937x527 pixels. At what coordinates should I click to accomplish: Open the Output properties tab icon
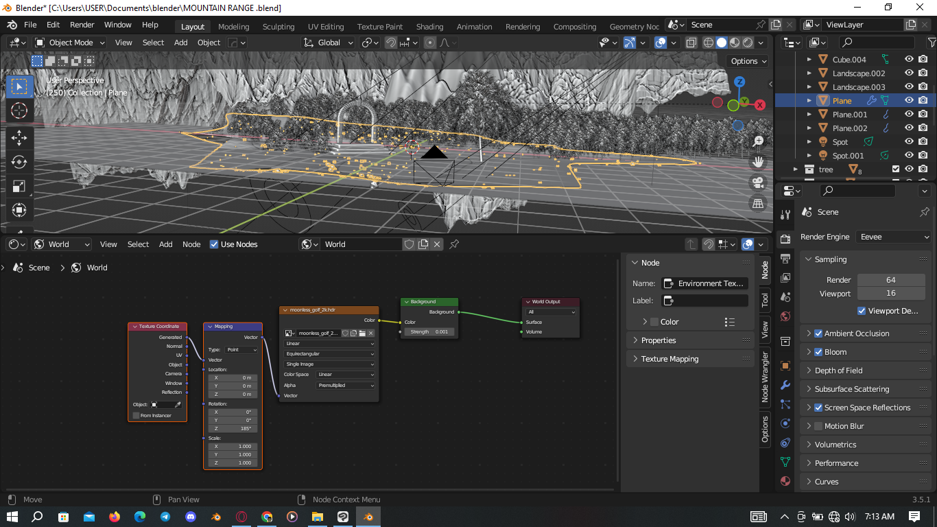pyautogui.click(x=785, y=258)
